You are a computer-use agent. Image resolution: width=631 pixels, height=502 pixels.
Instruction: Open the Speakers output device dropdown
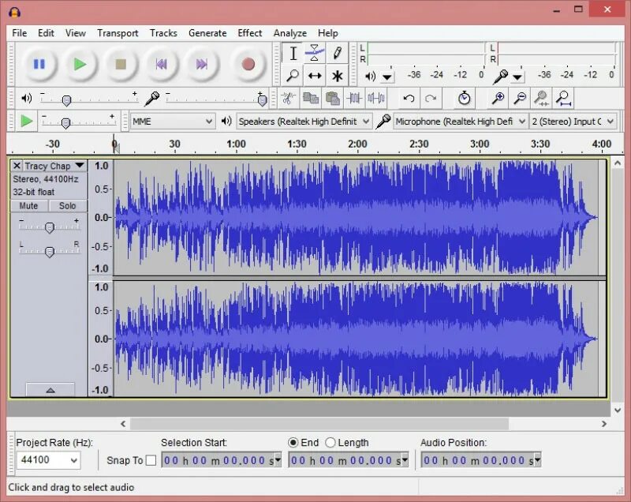[304, 122]
